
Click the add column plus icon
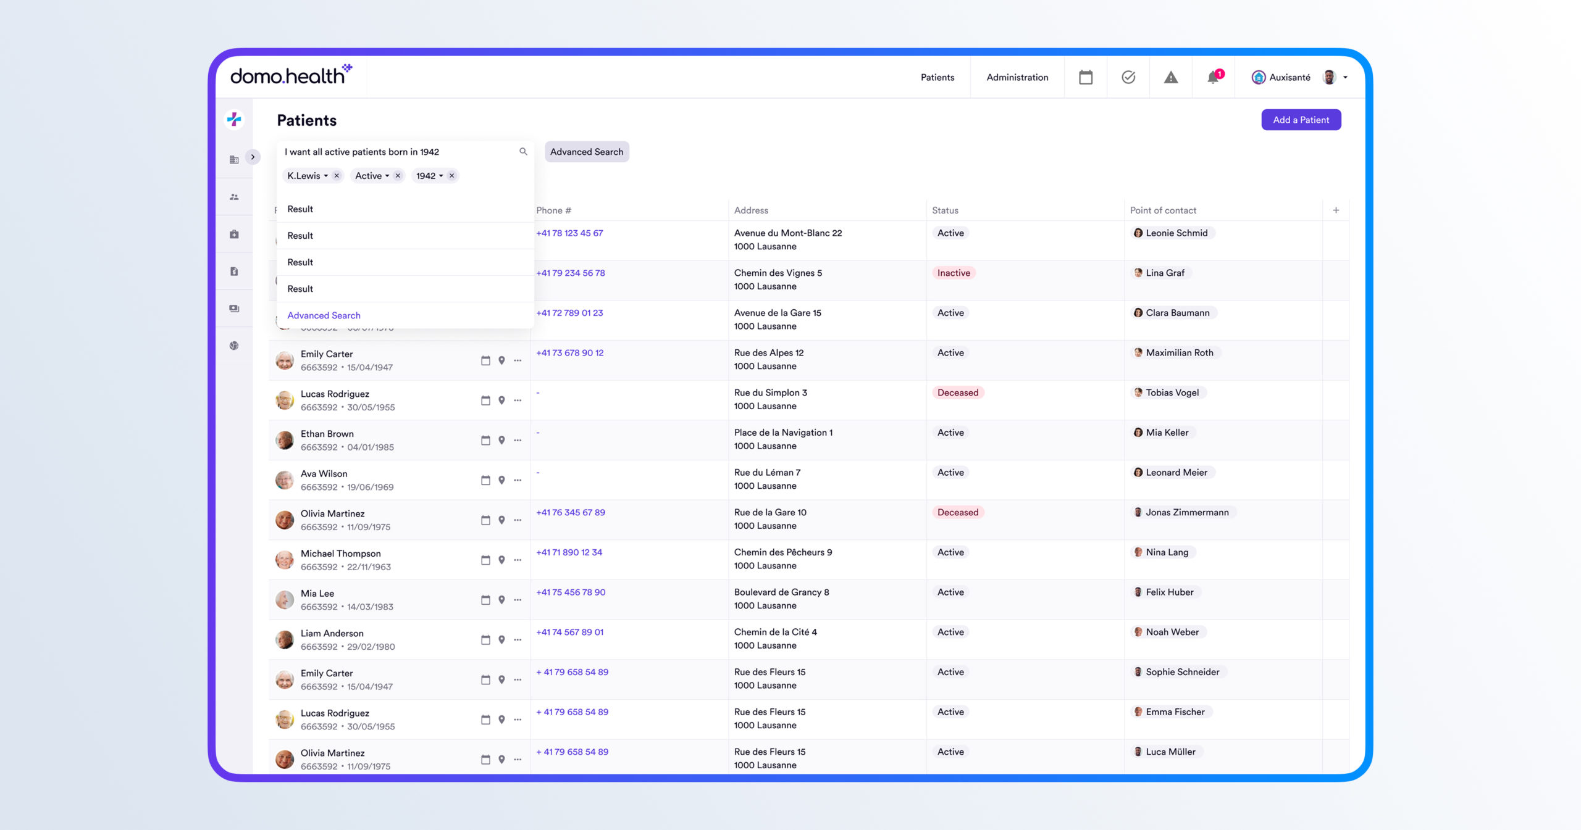1336,210
